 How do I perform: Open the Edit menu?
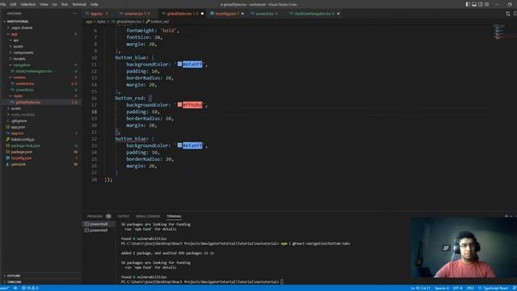point(13,4)
